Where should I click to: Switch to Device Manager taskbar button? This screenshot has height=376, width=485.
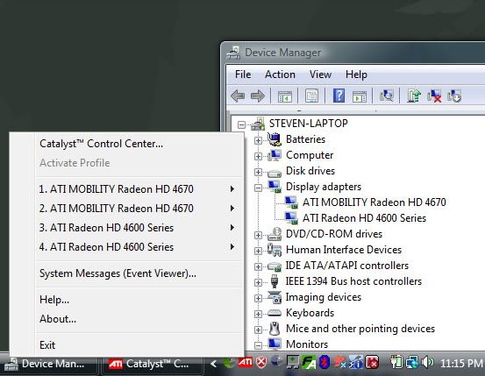click(48, 365)
